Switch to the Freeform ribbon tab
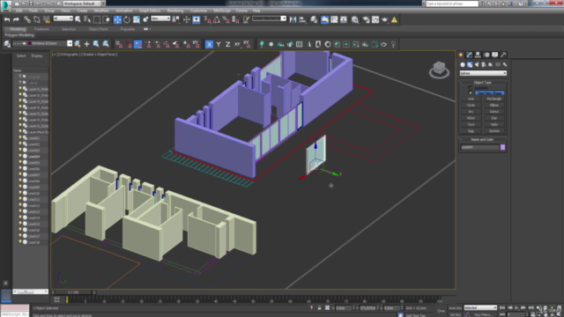This screenshot has width=564, height=317. pyautogui.click(x=41, y=29)
